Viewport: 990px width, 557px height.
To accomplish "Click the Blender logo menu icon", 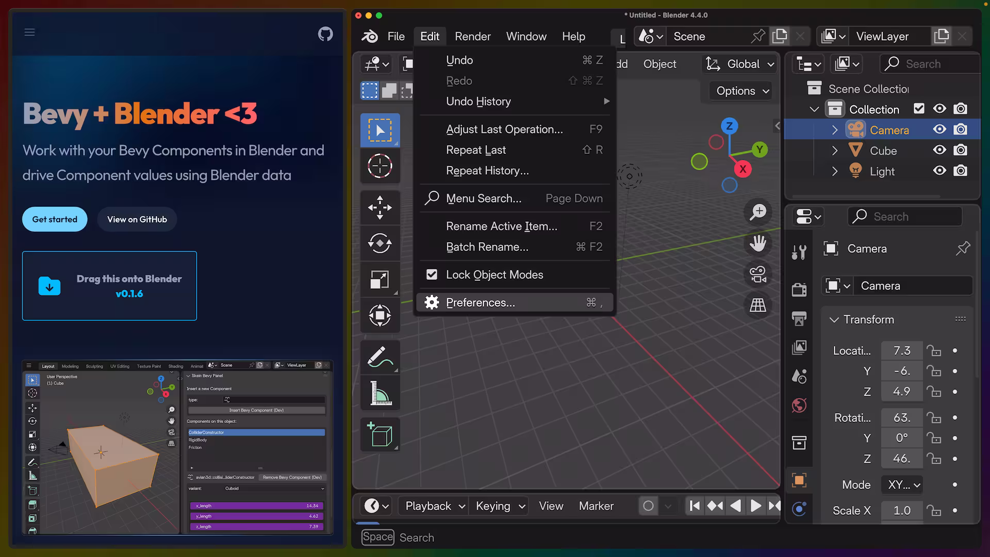I will click(x=370, y=36).
